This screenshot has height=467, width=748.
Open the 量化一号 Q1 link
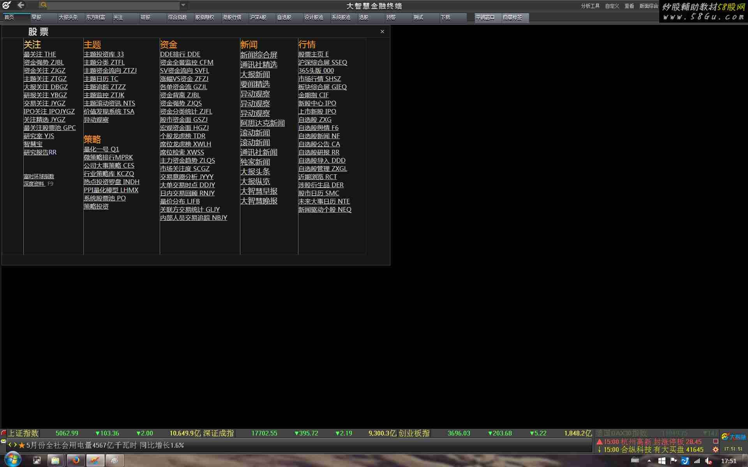[101, 149]
